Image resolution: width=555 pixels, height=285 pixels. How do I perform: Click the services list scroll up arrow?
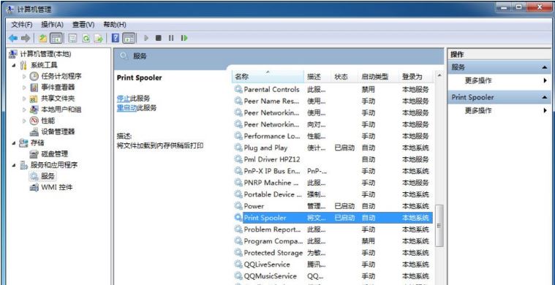coord(439,75)
